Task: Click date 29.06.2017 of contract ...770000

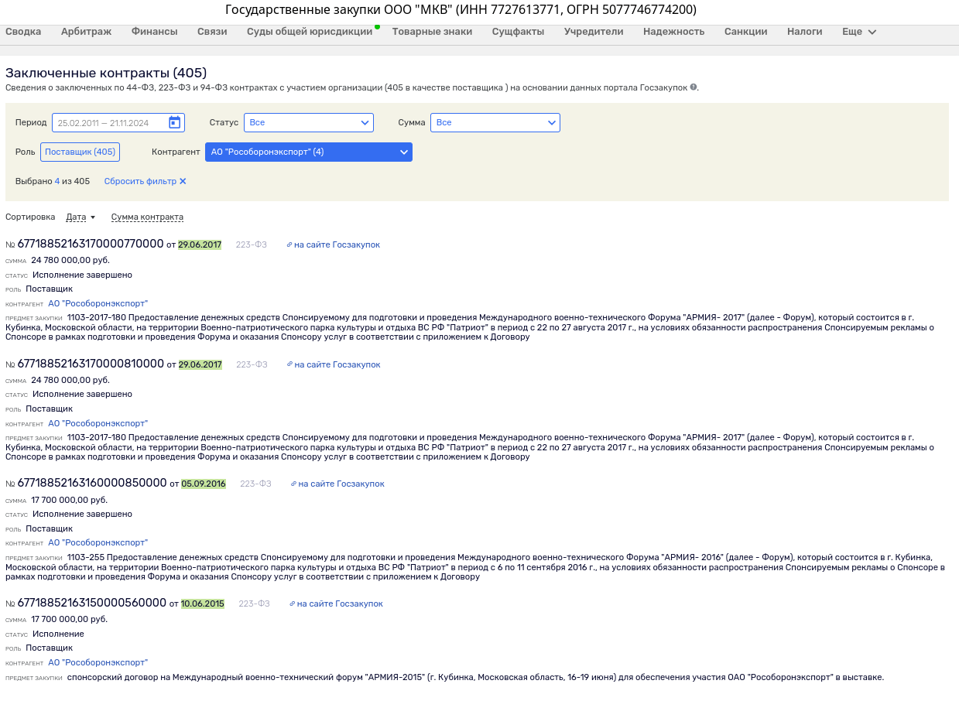Action: pyautogui.click(x=200, y=244)
